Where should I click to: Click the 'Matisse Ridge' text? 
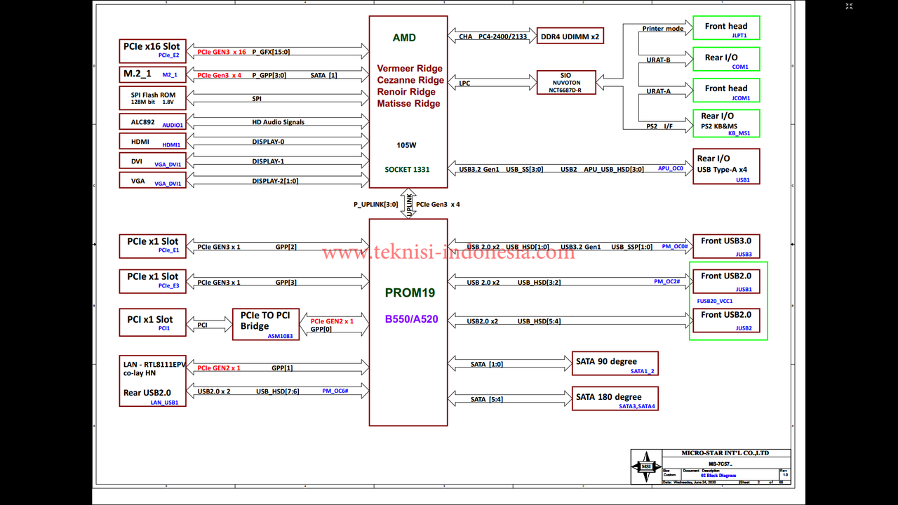click(408, 104)
